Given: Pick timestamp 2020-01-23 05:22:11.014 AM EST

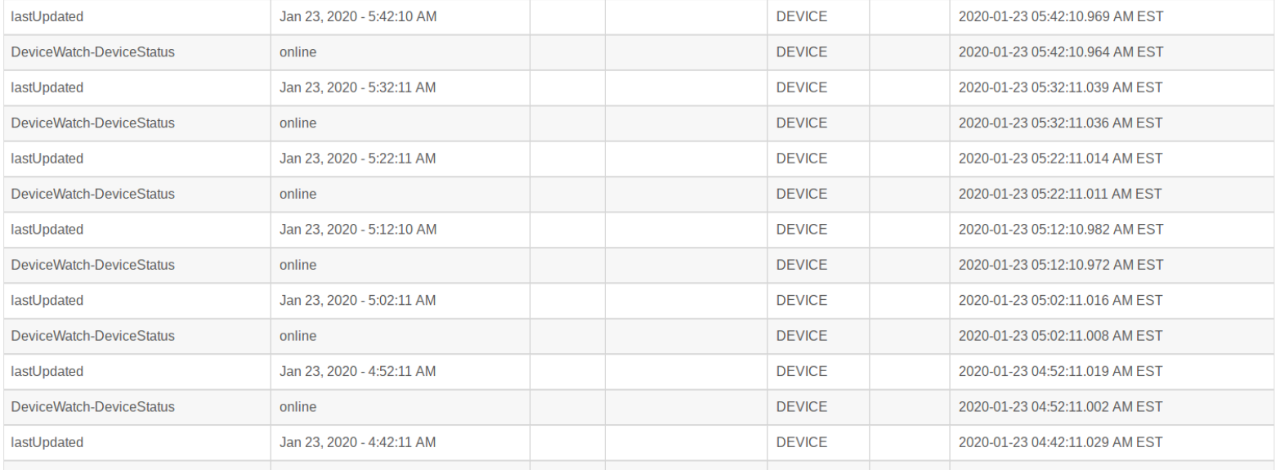Looking at the screenshot, I should (1060, 159).
